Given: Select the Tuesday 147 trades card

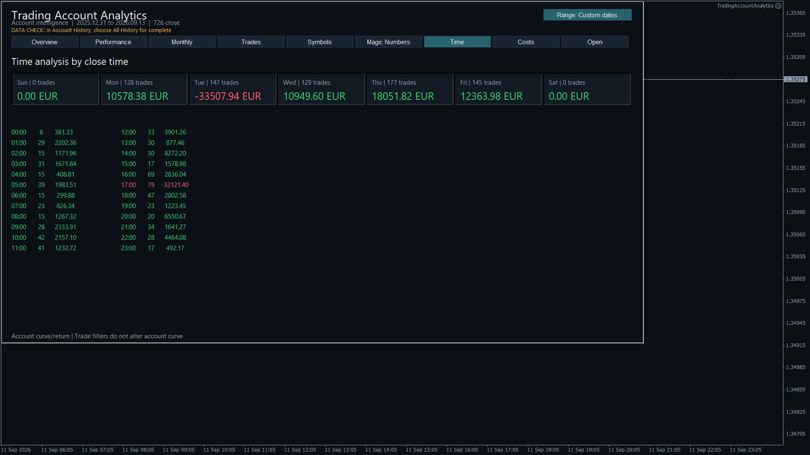Looking at the screenshot, I should pyautogui.click(x=233, y=89).
